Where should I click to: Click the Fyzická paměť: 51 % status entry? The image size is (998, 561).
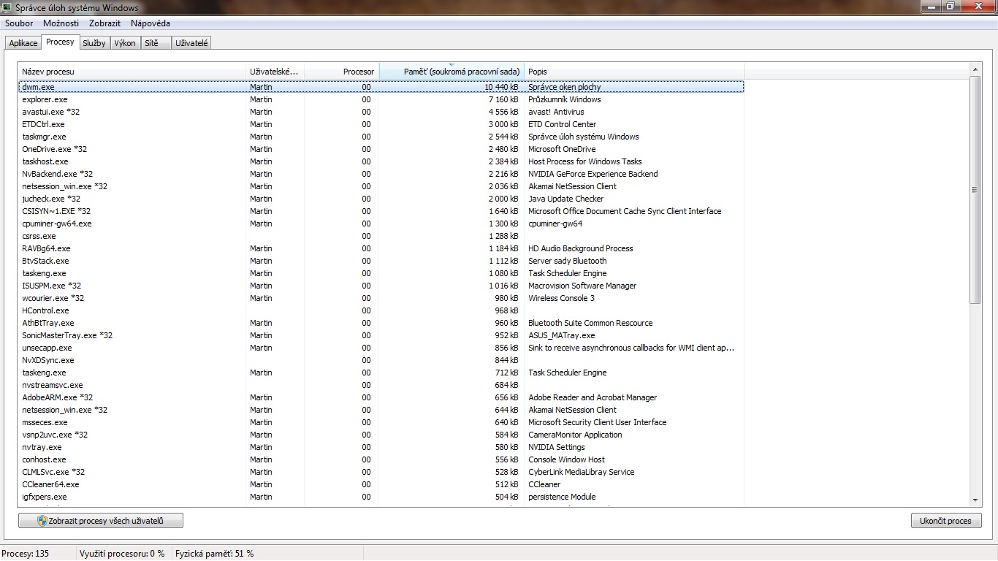pos(215,554)
